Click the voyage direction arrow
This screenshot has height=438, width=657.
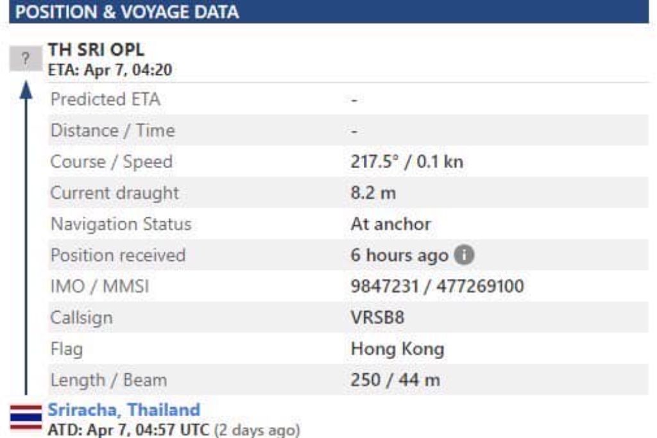[26, 238]
